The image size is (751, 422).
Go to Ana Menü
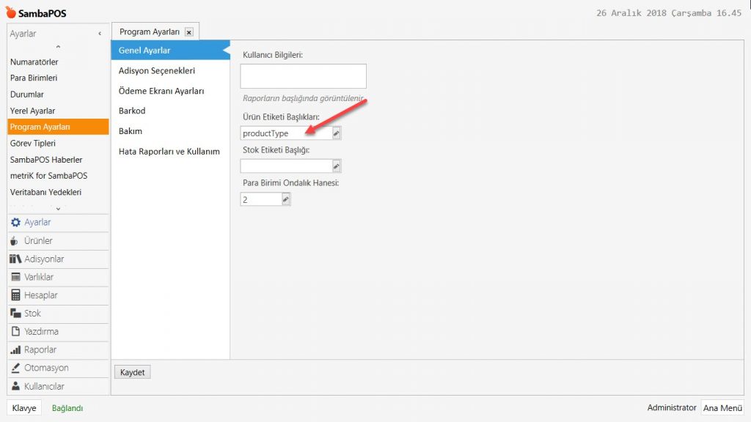coord(722,408)
